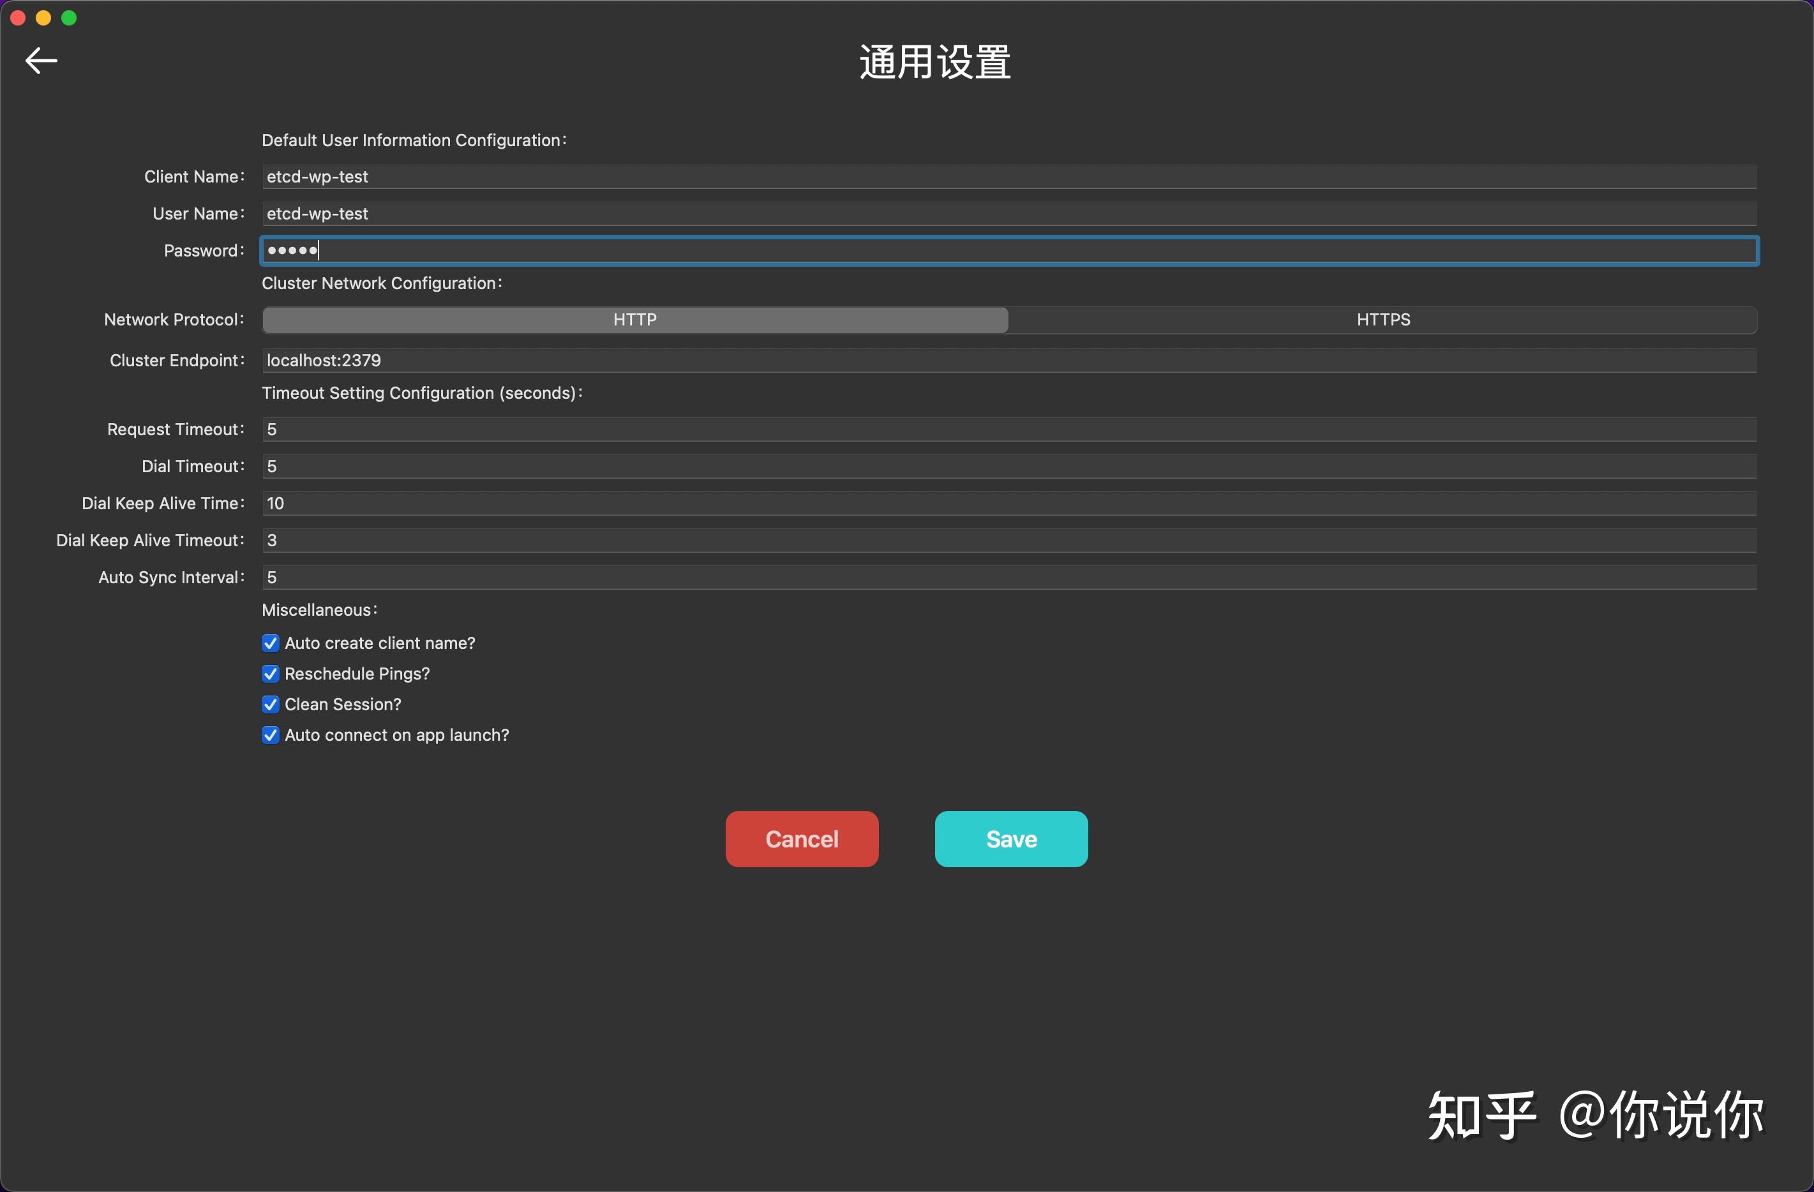Minimize the settings window

[43, 17]
